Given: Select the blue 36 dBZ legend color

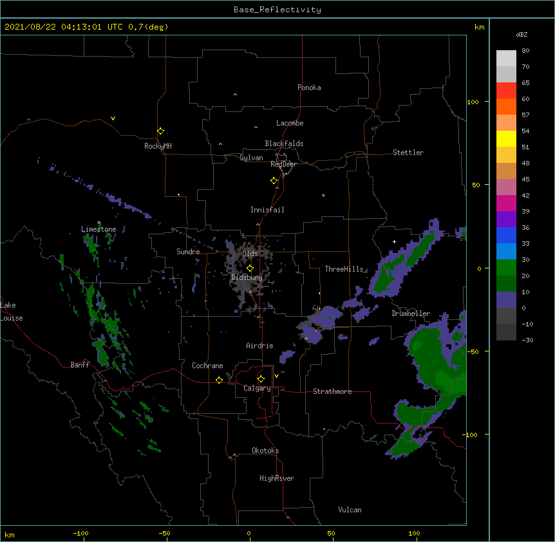Looking at the screenshot, I should (x=506, y=235).
